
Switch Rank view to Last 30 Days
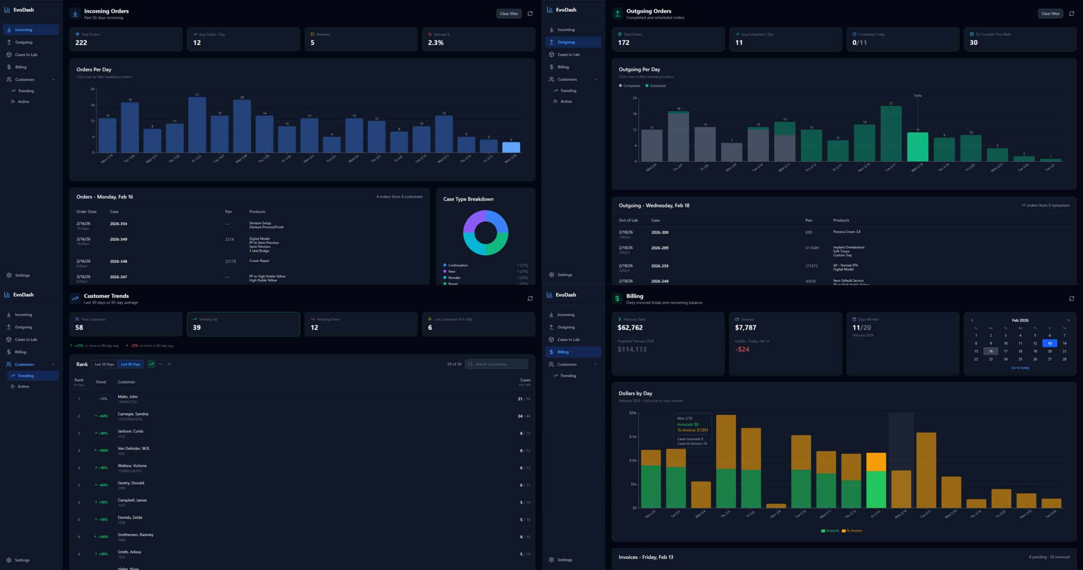tap(104, 364)
